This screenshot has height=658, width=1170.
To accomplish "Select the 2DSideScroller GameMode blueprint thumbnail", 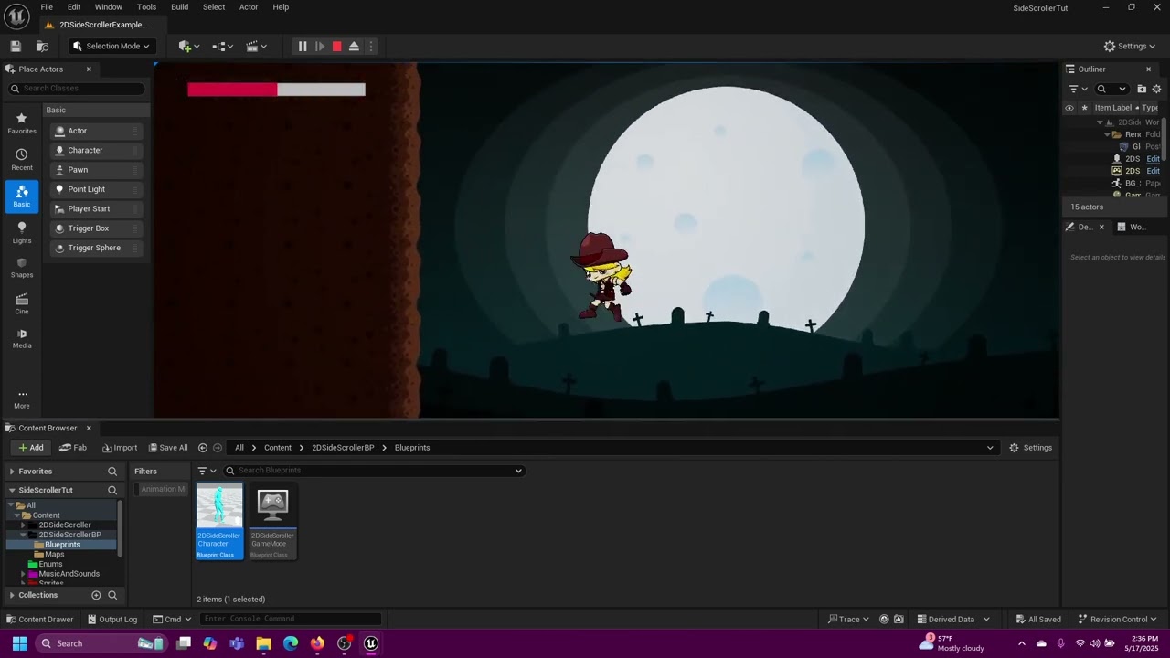I will tap(272, 521).
